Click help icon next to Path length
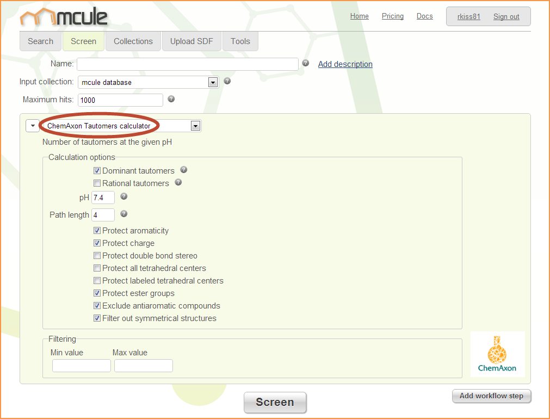Viewport: 550px width, 419px height. (x=124, y=214)
